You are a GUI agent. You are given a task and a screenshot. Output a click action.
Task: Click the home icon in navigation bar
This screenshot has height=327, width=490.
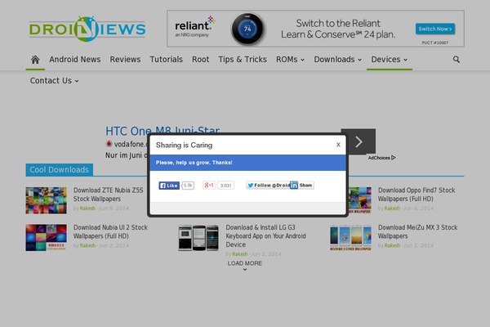pyautogui.click(x=35, y=60)
